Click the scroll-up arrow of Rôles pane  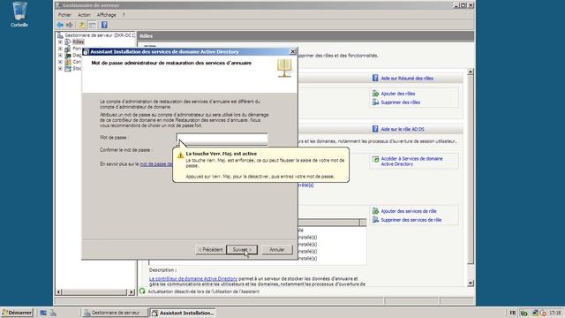click(471, 72)
